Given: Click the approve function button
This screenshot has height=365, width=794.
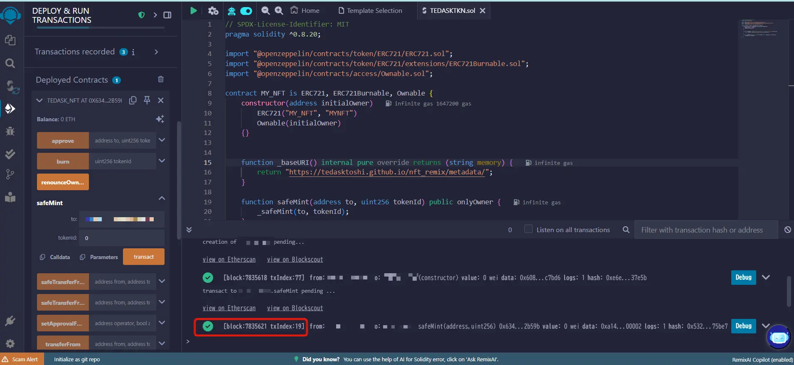Looking at the screenshot, I should (63, 140).
